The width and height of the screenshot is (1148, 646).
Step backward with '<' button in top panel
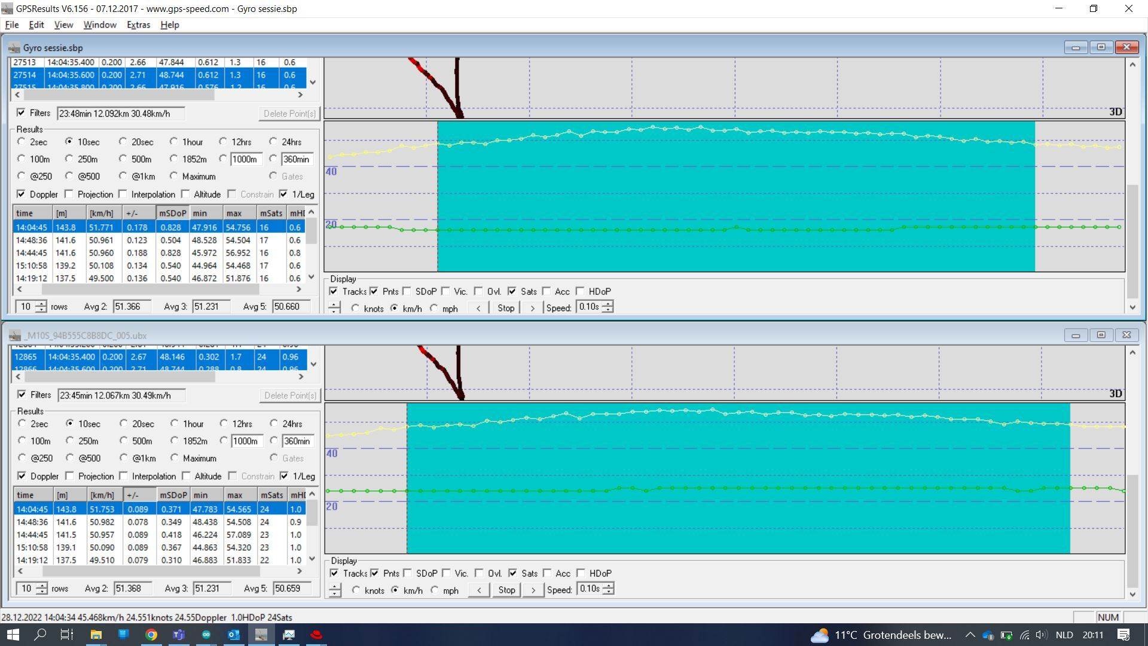point(478,308)
